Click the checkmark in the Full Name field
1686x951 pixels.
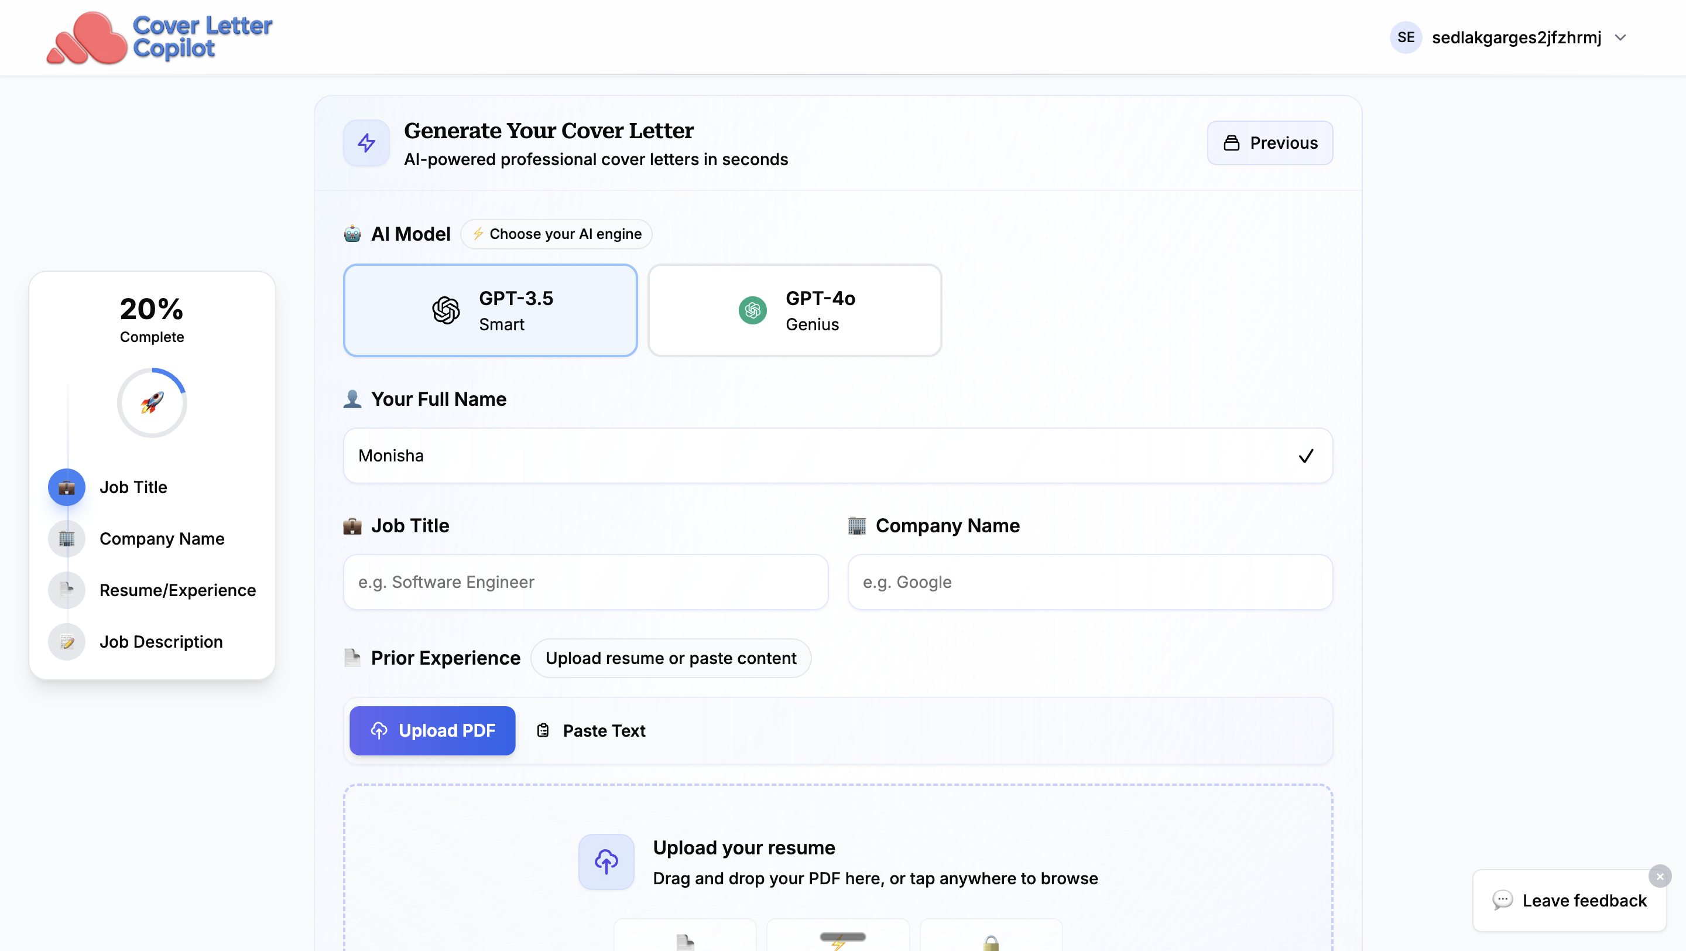pos(1305,456)
